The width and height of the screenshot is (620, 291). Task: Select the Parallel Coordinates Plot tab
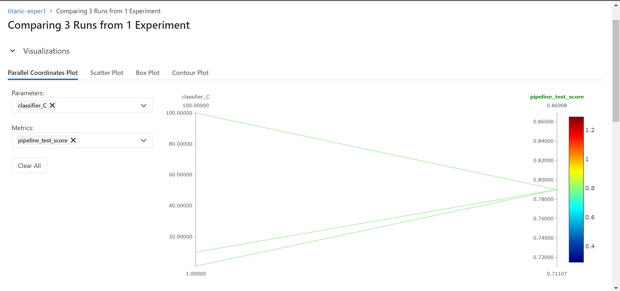point(42,73)
